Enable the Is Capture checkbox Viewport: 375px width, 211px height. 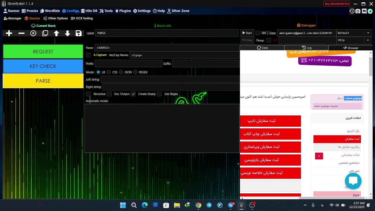click(x=88, y=55)
